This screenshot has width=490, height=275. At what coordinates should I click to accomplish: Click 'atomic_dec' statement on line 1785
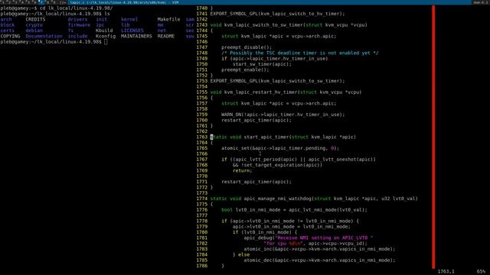point(319,260)
